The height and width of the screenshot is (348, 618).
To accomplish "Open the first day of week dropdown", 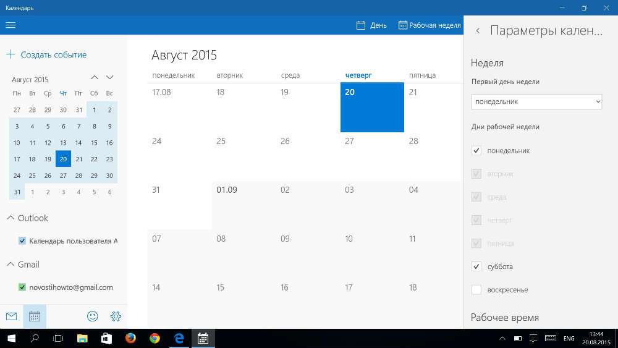I will (536, 101).
